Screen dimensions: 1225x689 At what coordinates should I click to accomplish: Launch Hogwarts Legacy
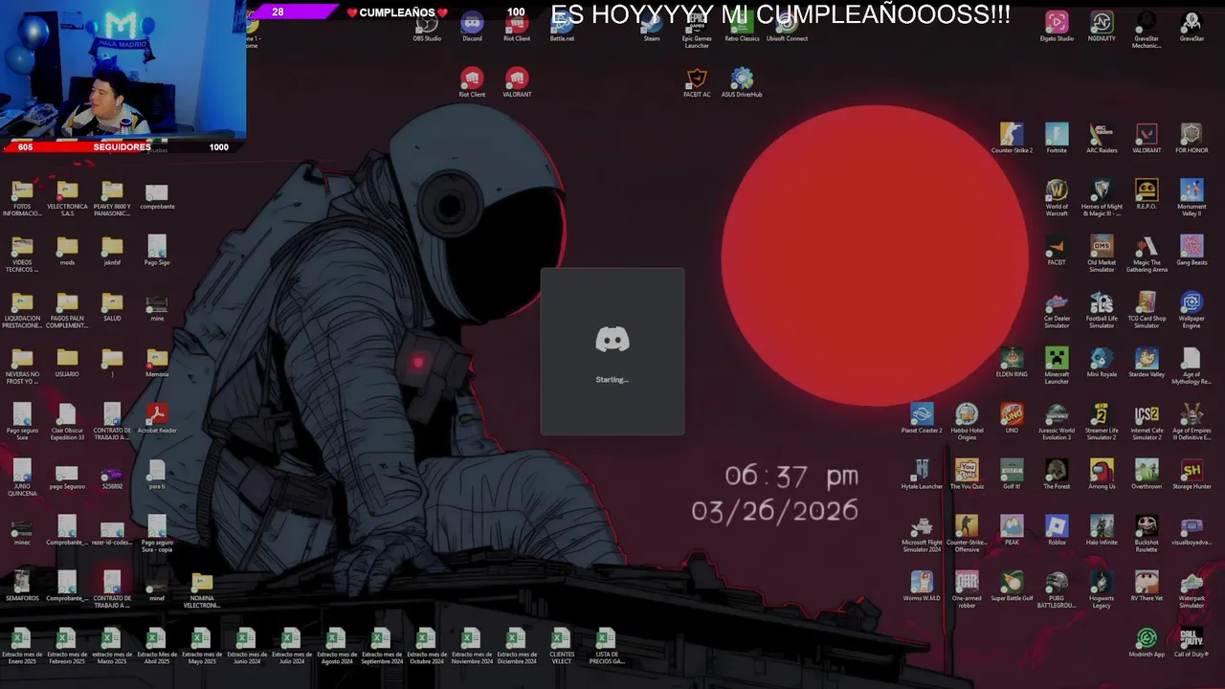[1102, 589]
